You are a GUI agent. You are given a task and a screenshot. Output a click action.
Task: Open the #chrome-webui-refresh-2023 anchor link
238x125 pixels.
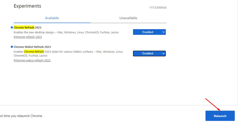coord(32,60)
